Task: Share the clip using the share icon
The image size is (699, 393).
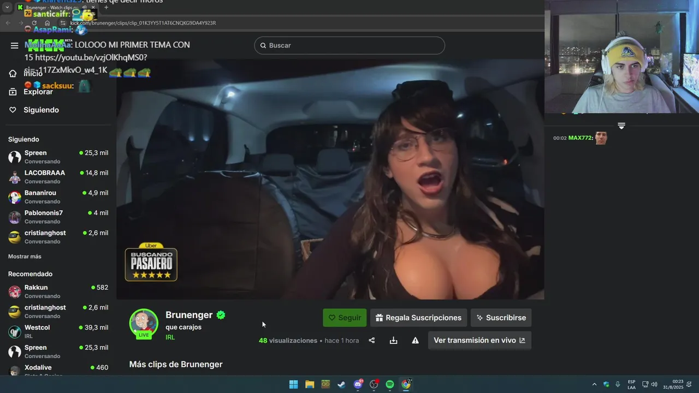Action: 371,340
